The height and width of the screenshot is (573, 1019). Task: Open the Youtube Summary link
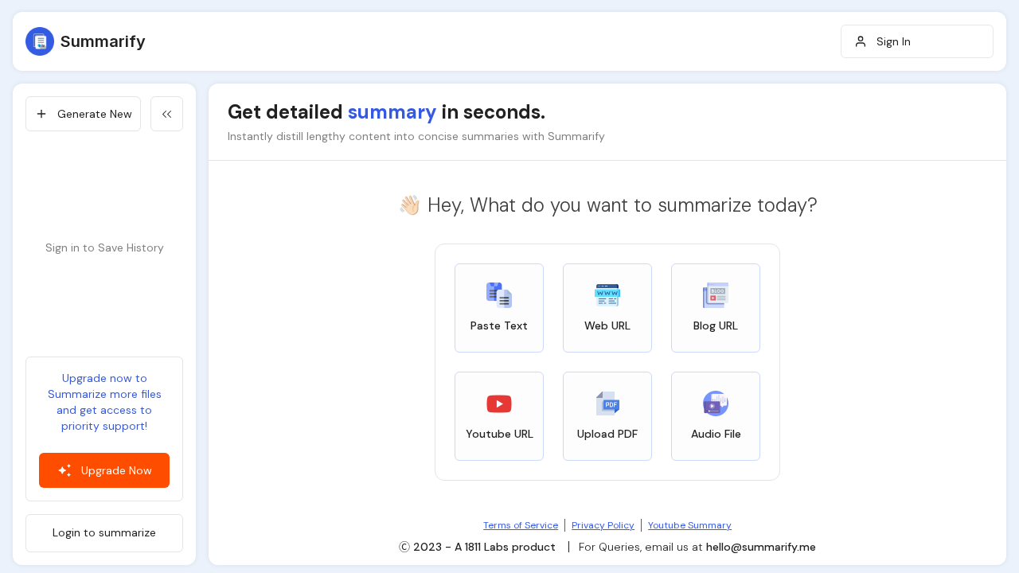pos(689,525)
